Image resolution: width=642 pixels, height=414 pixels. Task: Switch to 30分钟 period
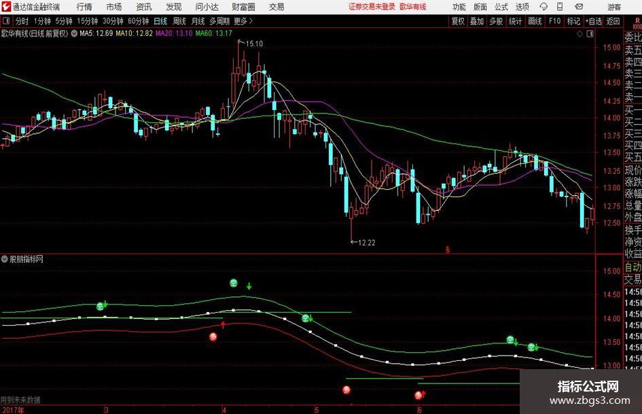pos(113,21)
